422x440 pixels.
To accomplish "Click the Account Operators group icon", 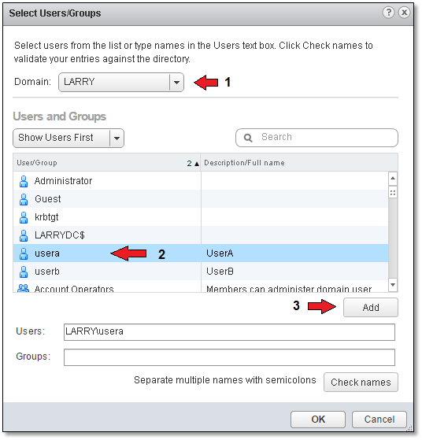I will tap(24, 288).
